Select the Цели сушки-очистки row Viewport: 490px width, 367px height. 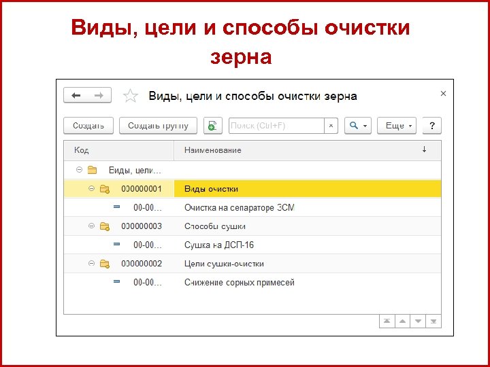tap(252, 264)
